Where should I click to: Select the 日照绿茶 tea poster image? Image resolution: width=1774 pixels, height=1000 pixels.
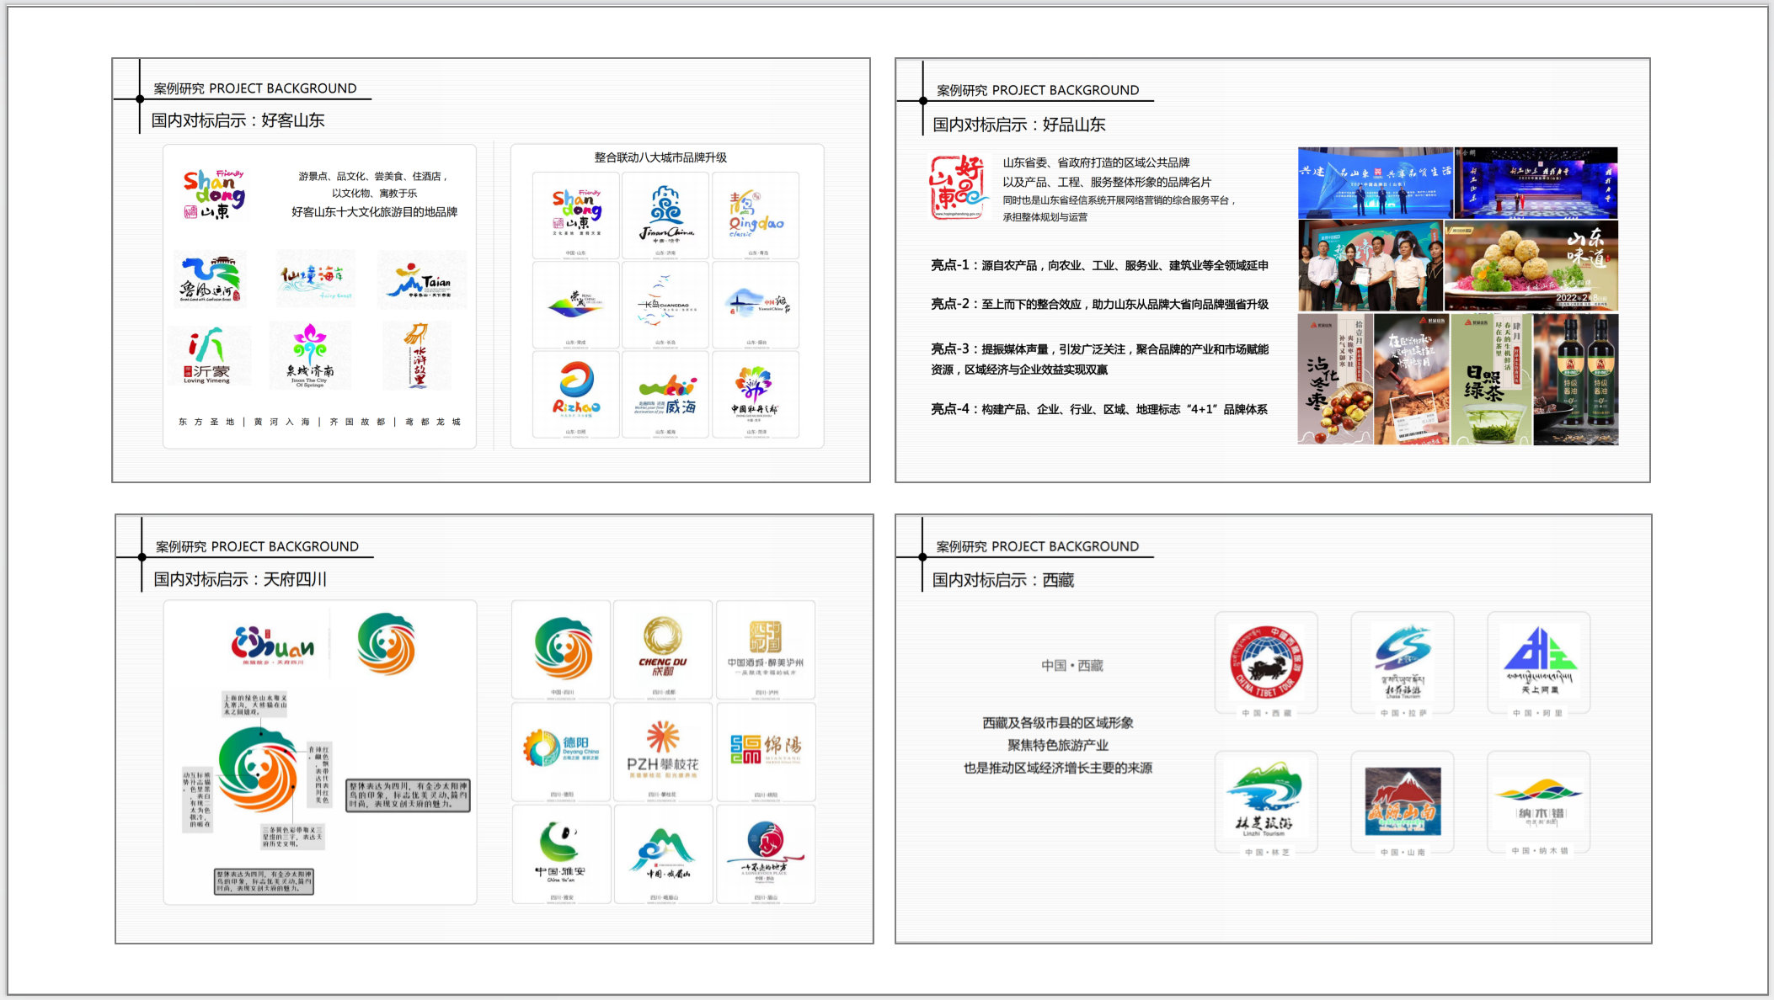[x=1491, y=379]
